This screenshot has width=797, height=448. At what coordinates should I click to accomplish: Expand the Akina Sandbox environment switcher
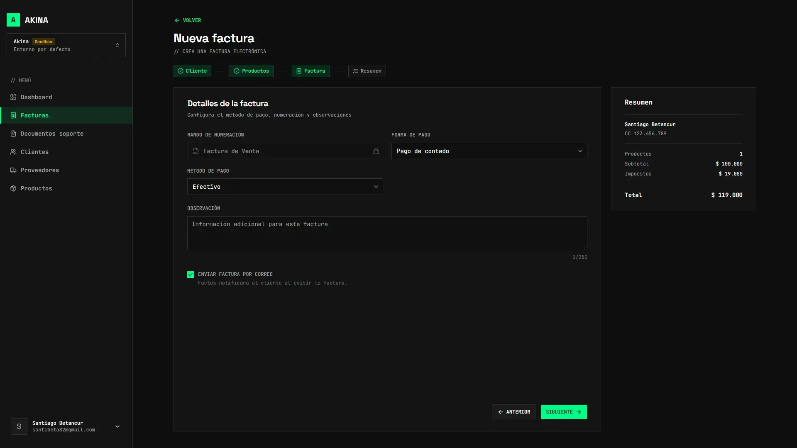click(66, 45)
